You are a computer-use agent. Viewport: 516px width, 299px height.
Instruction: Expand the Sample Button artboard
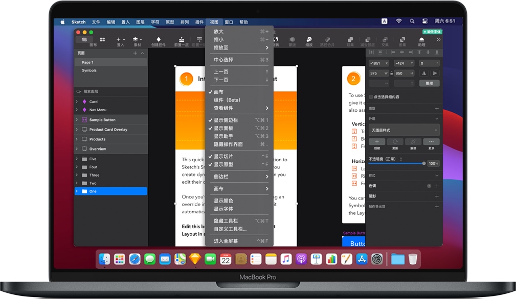tap(77, 120)
